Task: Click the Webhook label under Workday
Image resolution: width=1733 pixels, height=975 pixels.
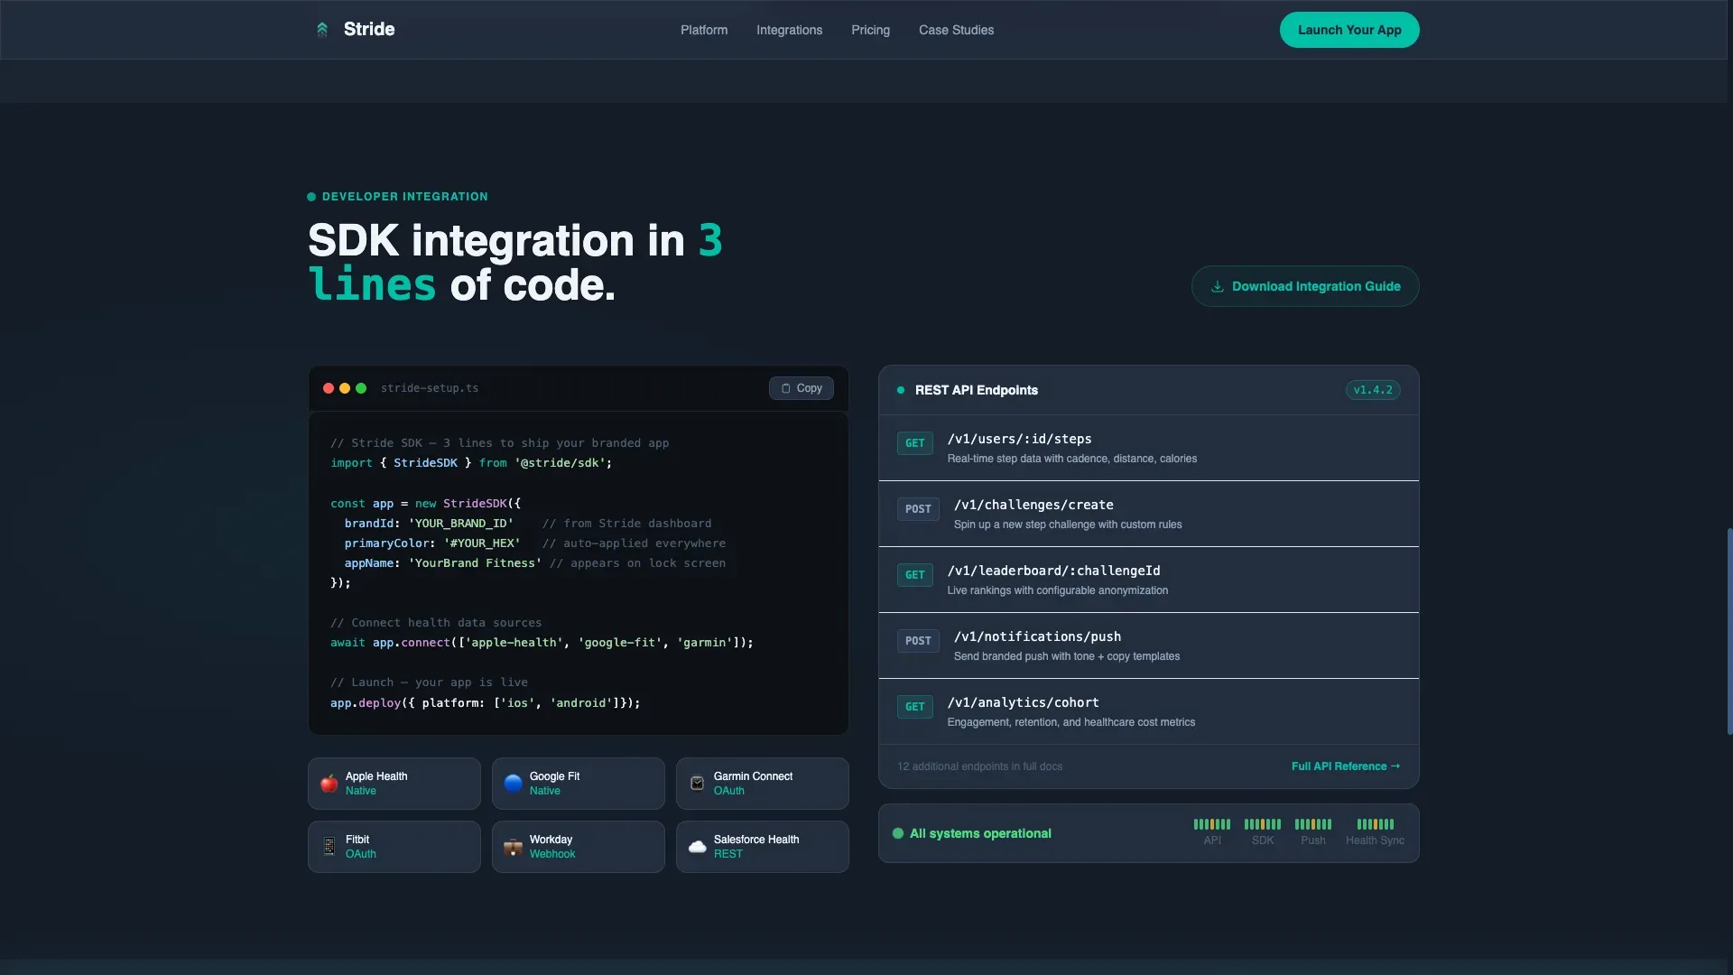Action: [552, 854]
